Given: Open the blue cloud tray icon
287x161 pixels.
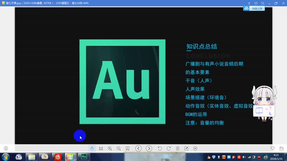Looking at the screenshot, I should click(x=229, y=157).
